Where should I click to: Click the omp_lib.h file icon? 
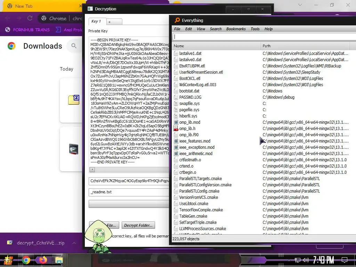point(176,129)
